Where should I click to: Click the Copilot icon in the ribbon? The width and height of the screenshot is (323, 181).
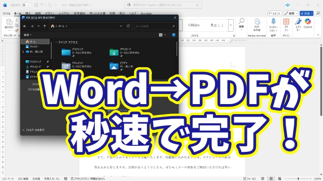coord(308,21)
